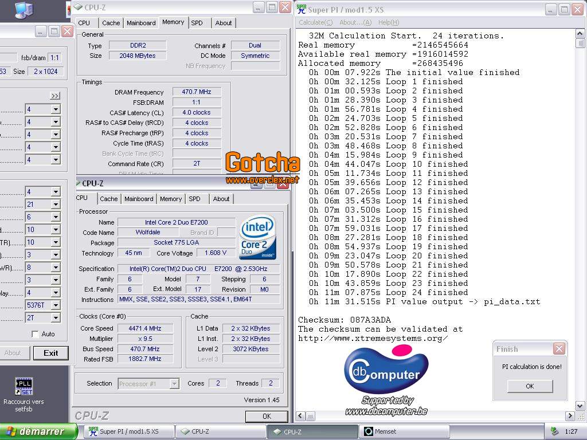Click the DRAM Frequency value 470.7 MHz
The height and width of the screenshot is (440, 587).
coord(197,92)
